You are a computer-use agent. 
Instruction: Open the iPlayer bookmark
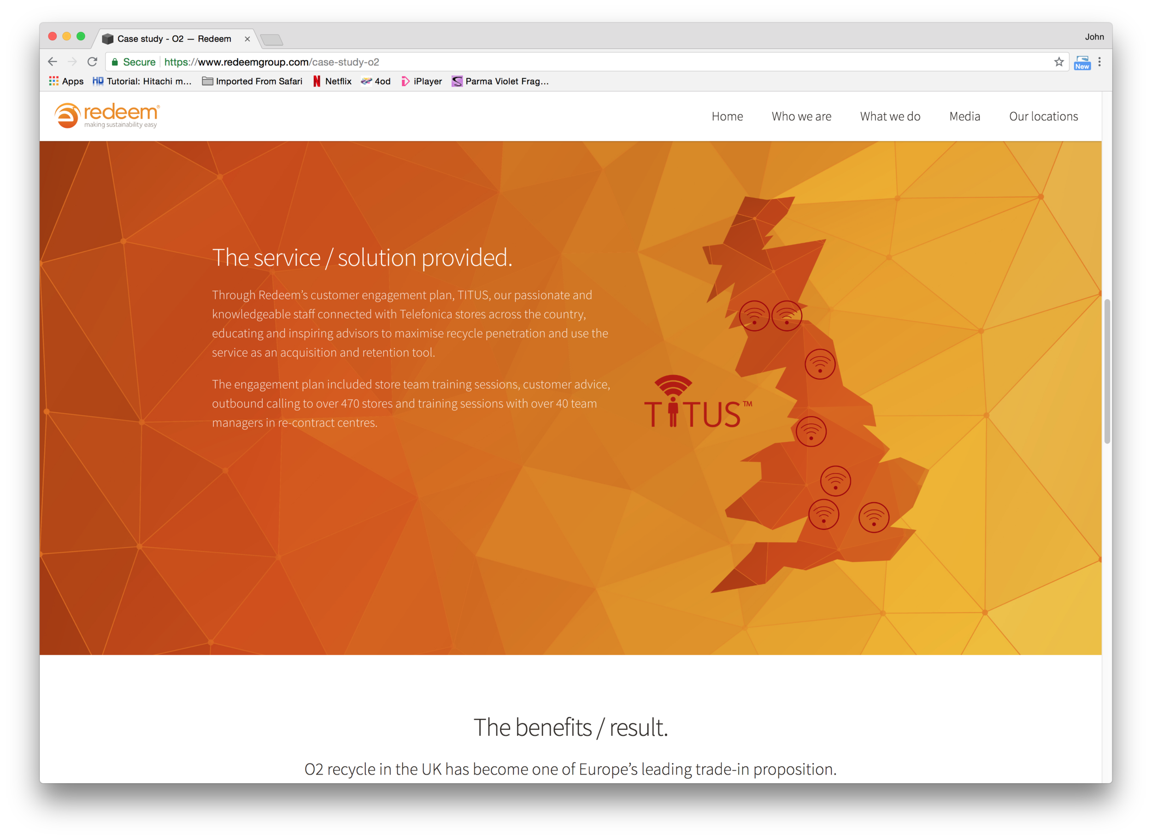pyautogui.click(x=422, y=82)
